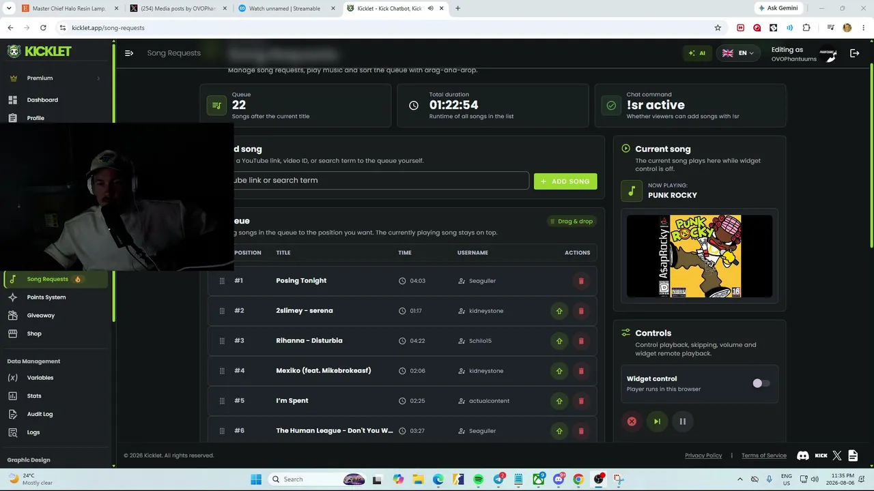Open the Chrome three-dot menu
Image resolution: width=874 pixels, height=491 pixels.
pyautogui.click(x=862, y=28)
